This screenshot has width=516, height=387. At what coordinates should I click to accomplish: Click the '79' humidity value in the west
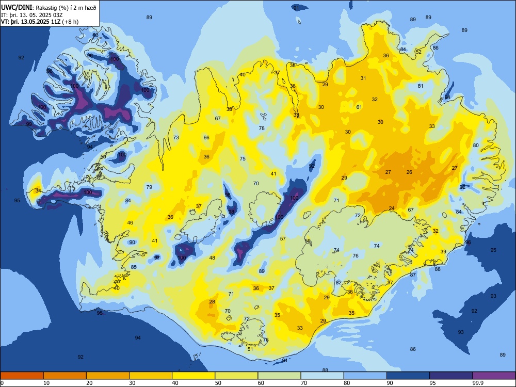[149, 187]
